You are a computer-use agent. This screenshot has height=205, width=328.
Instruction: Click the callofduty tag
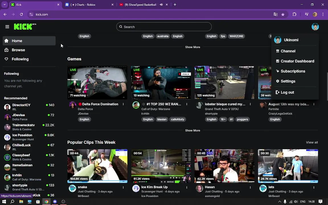pos(178,120)
